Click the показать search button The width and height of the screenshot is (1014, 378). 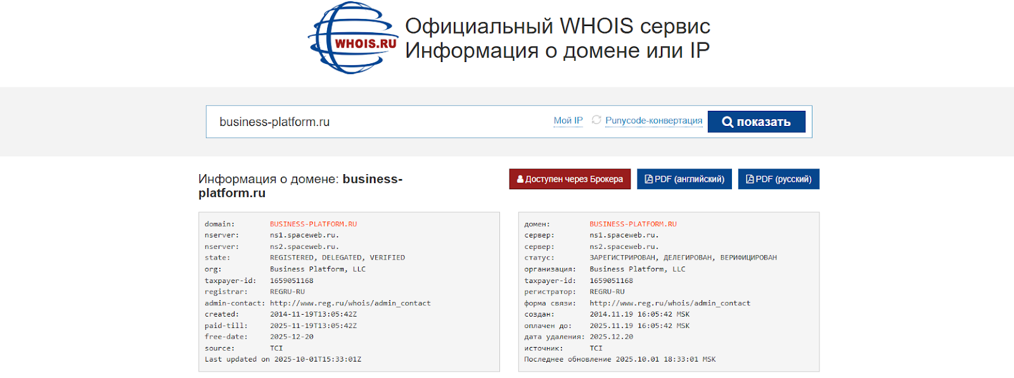coord(756,122)
